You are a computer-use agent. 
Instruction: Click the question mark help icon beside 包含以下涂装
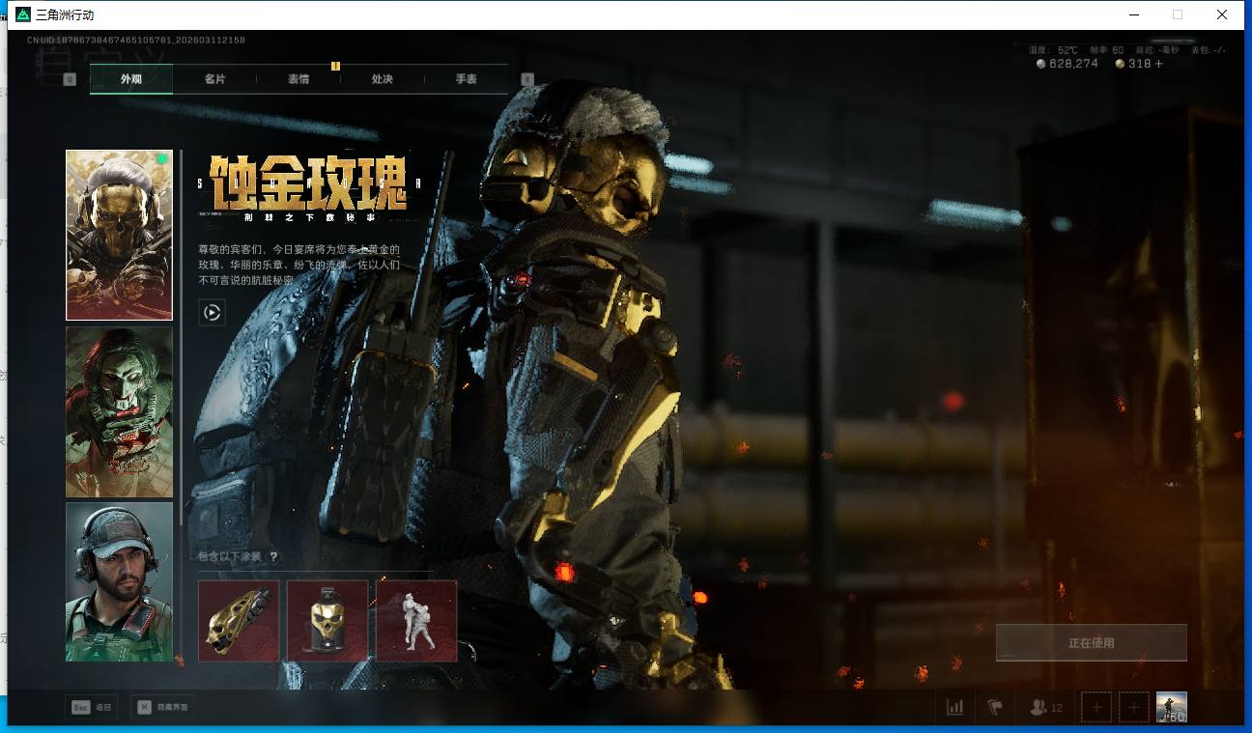pos(273,557)
